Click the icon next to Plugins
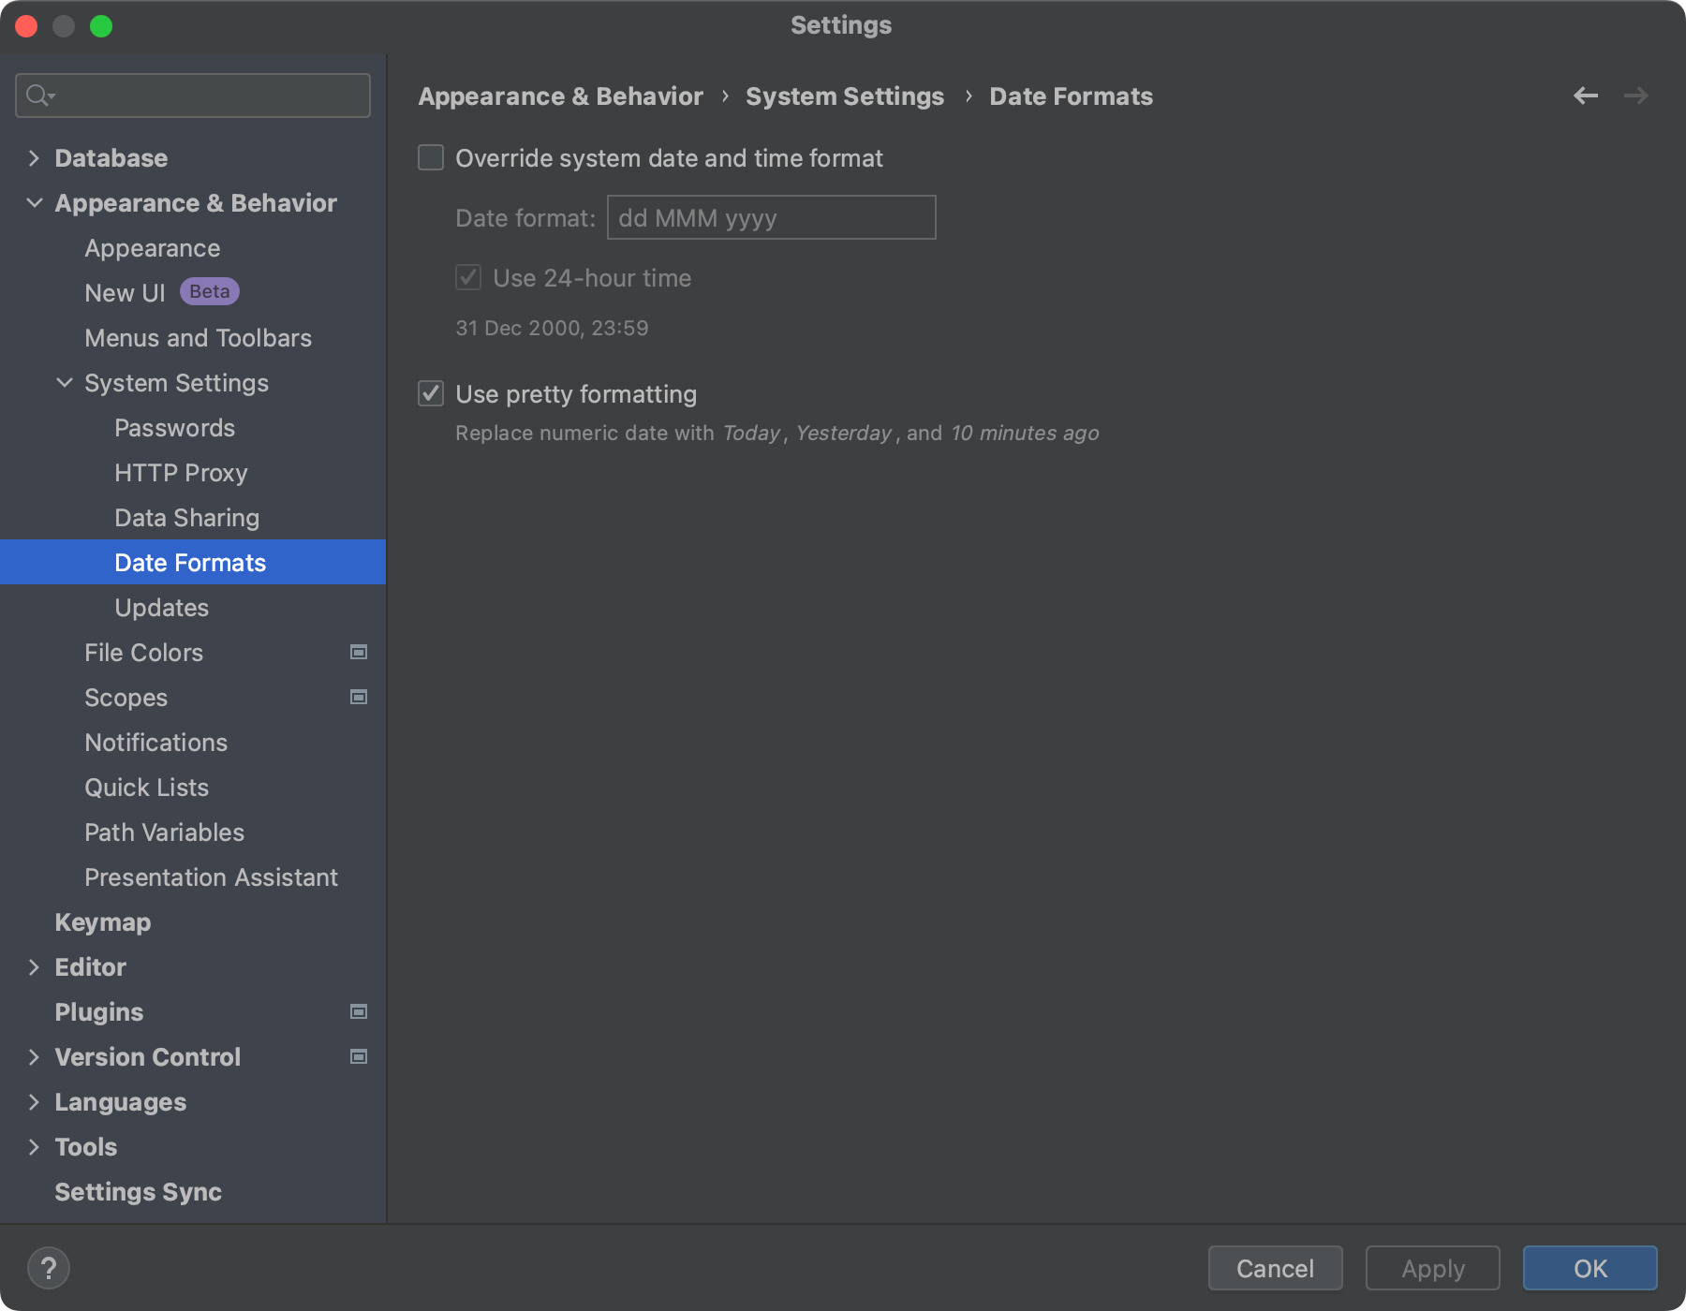The height and width of the screenshot is (1311, 1686). [359, 1011]
